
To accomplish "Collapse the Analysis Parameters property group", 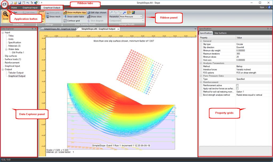I will point(201,63).
